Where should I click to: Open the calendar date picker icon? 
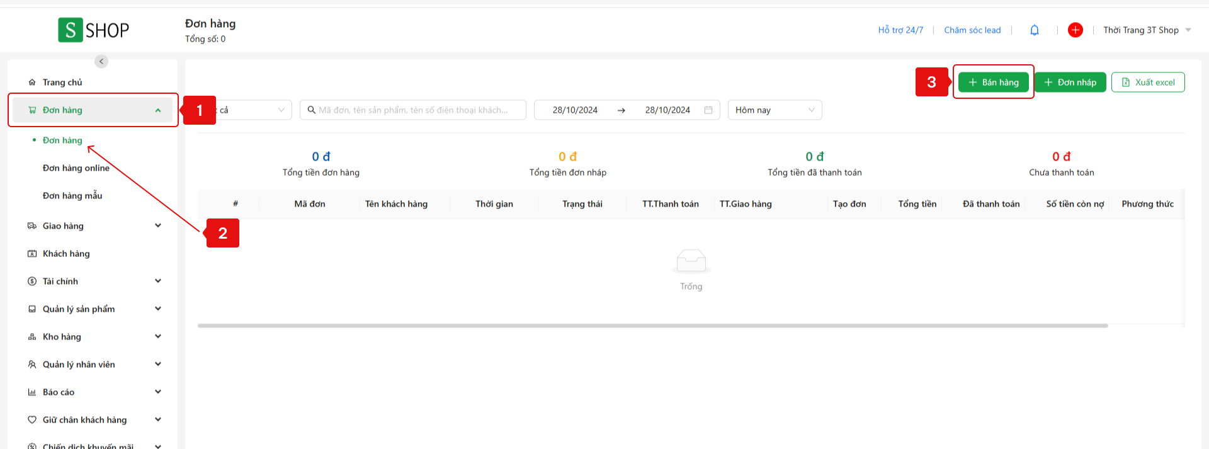(708, 110)
